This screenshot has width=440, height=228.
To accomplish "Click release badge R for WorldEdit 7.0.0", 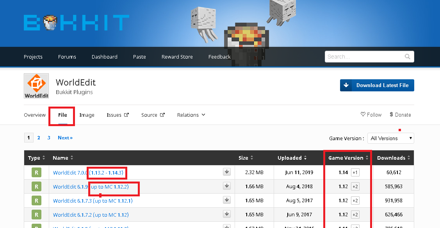I will [x=36, y=173].
